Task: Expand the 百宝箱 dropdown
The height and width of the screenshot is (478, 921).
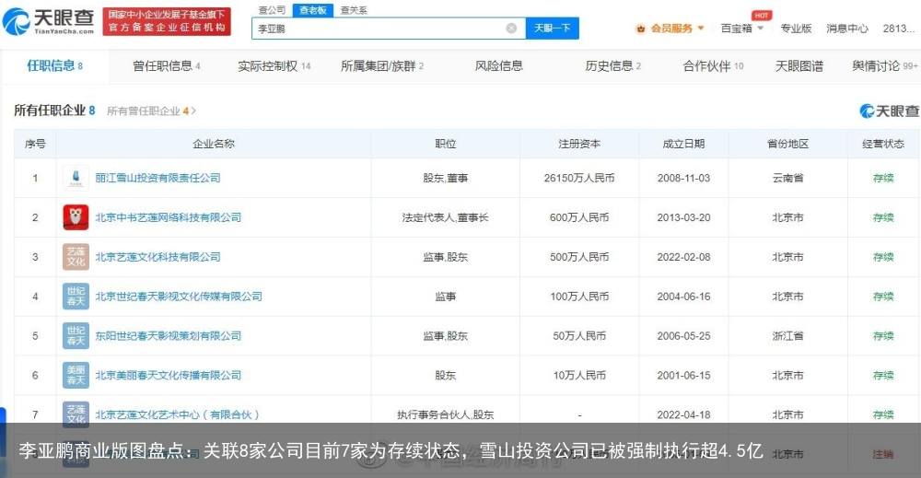Action: [761, 29]
